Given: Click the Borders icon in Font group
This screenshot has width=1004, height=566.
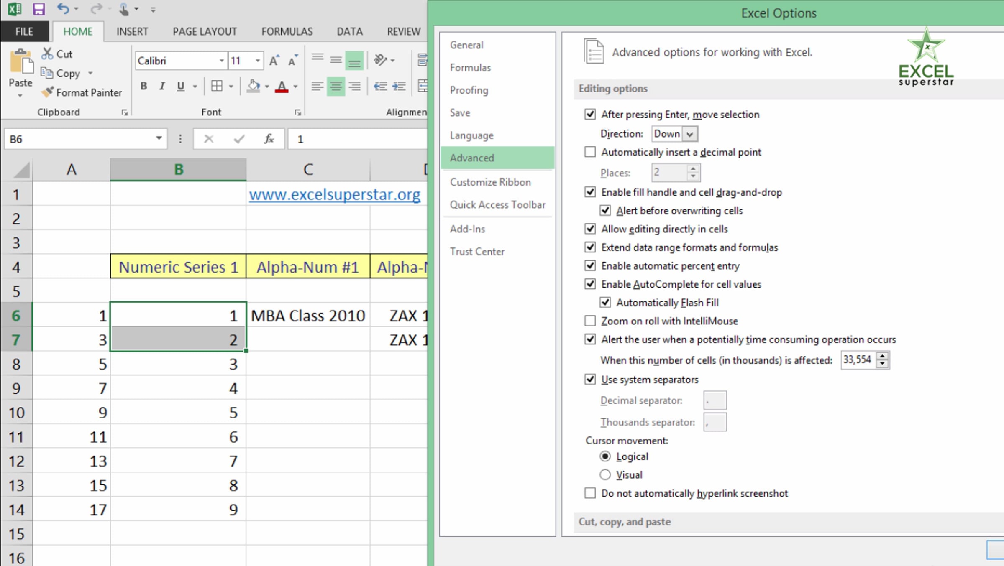Looking at the screenshot, I should tap(217, 86).
